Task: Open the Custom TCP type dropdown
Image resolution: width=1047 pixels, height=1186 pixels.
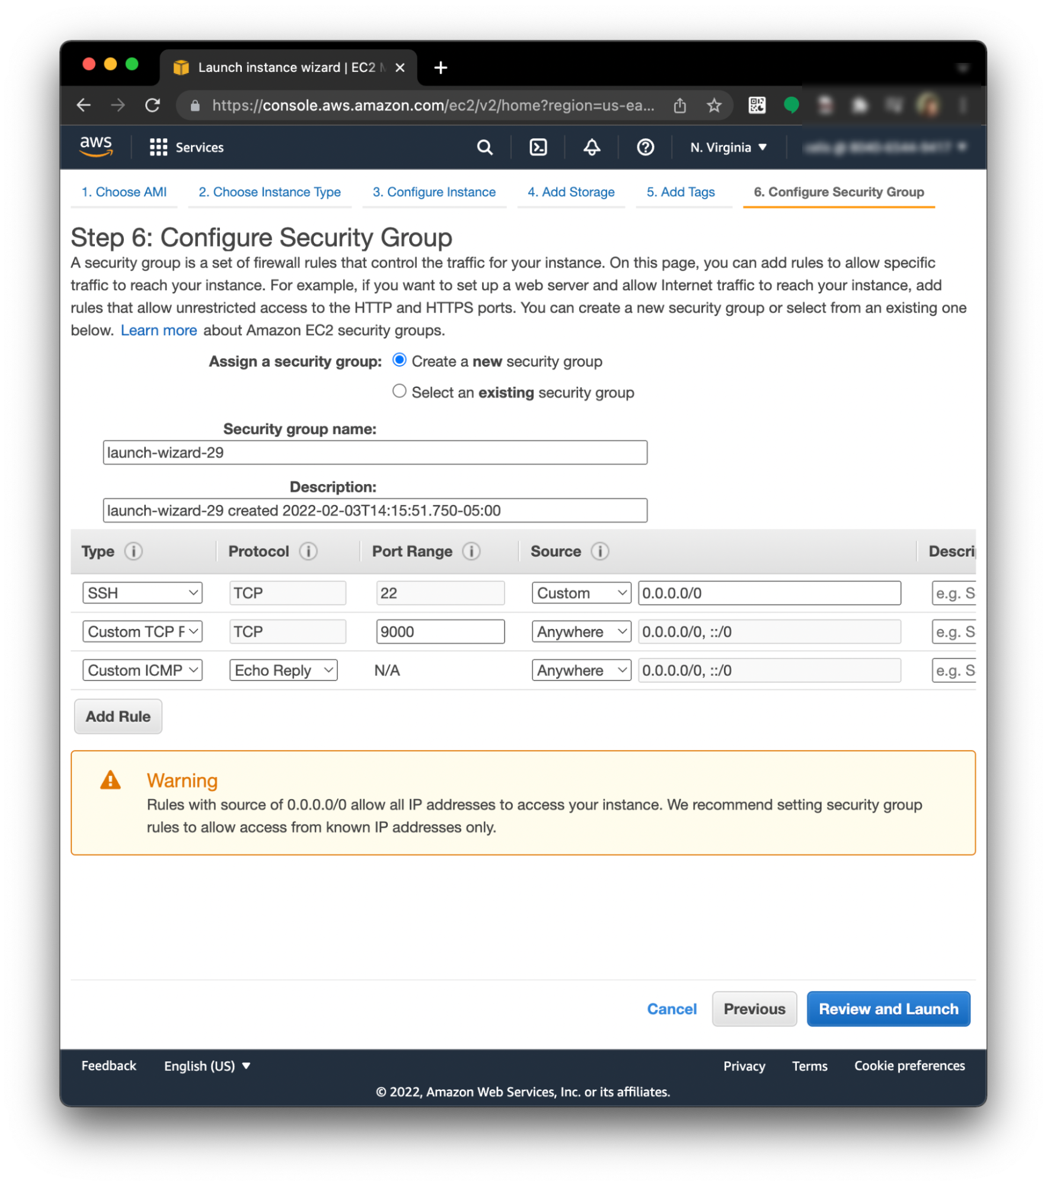Action: [142, 631]
